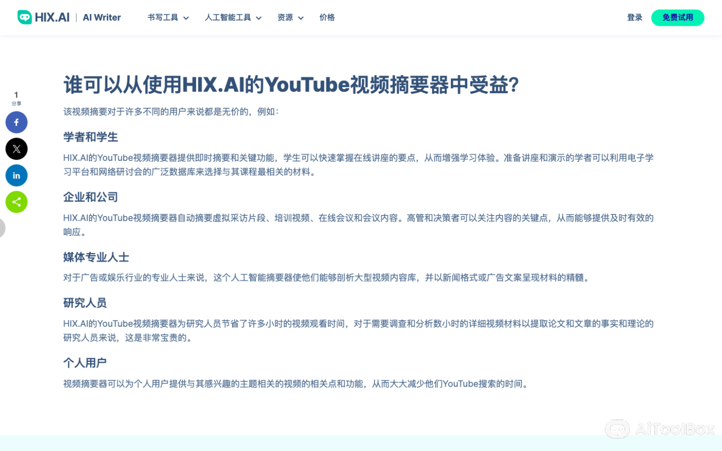Viewport: 722px width, 451px height.
Task: Select the 书写工具 navigation entry
Action: (x=162, y=17)
